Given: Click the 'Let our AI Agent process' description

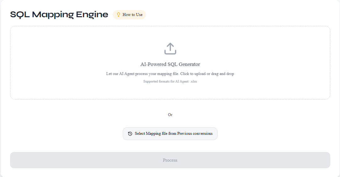Looking at the screenshot, I should click(170, 74).
